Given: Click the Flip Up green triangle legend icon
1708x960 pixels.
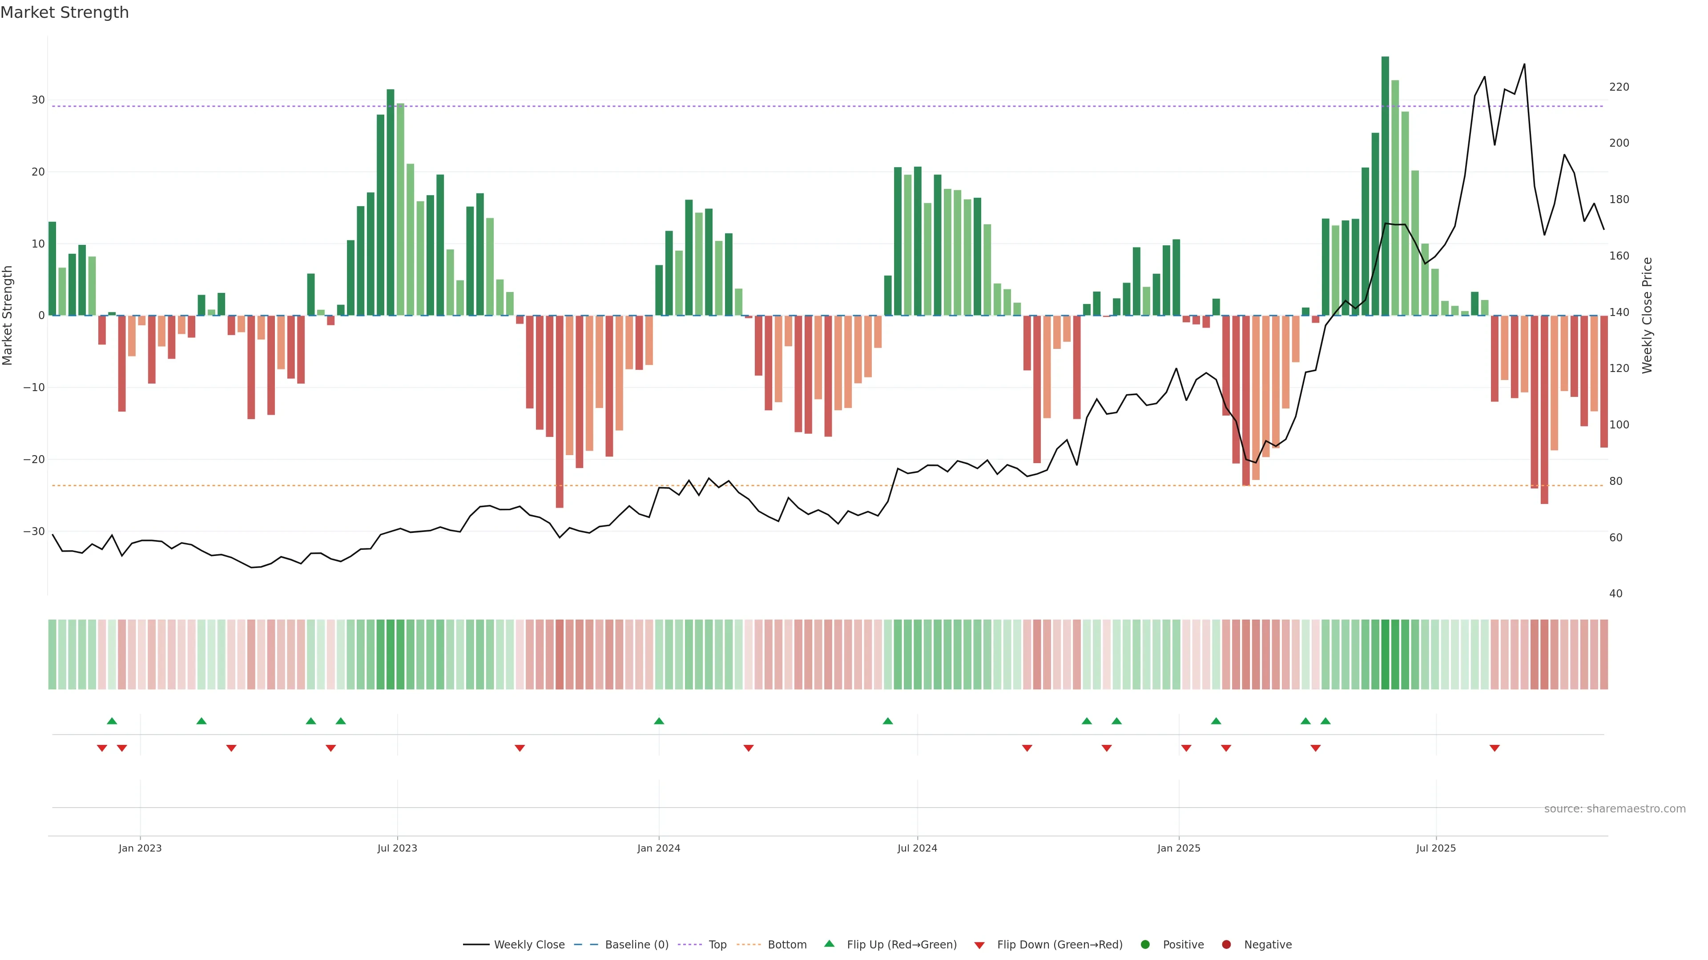Looking at the screenshot, I should point(829,944).
